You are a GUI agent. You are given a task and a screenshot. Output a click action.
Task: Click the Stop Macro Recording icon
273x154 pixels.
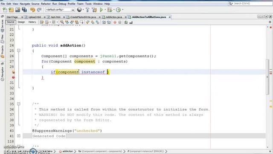click(x=120, y=22)
